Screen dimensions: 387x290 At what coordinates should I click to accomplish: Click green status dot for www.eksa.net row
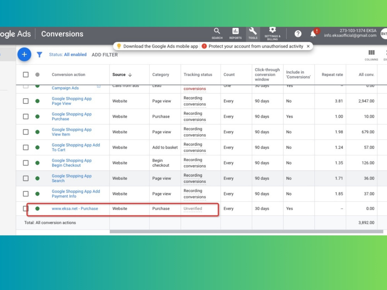pos(37,209)
